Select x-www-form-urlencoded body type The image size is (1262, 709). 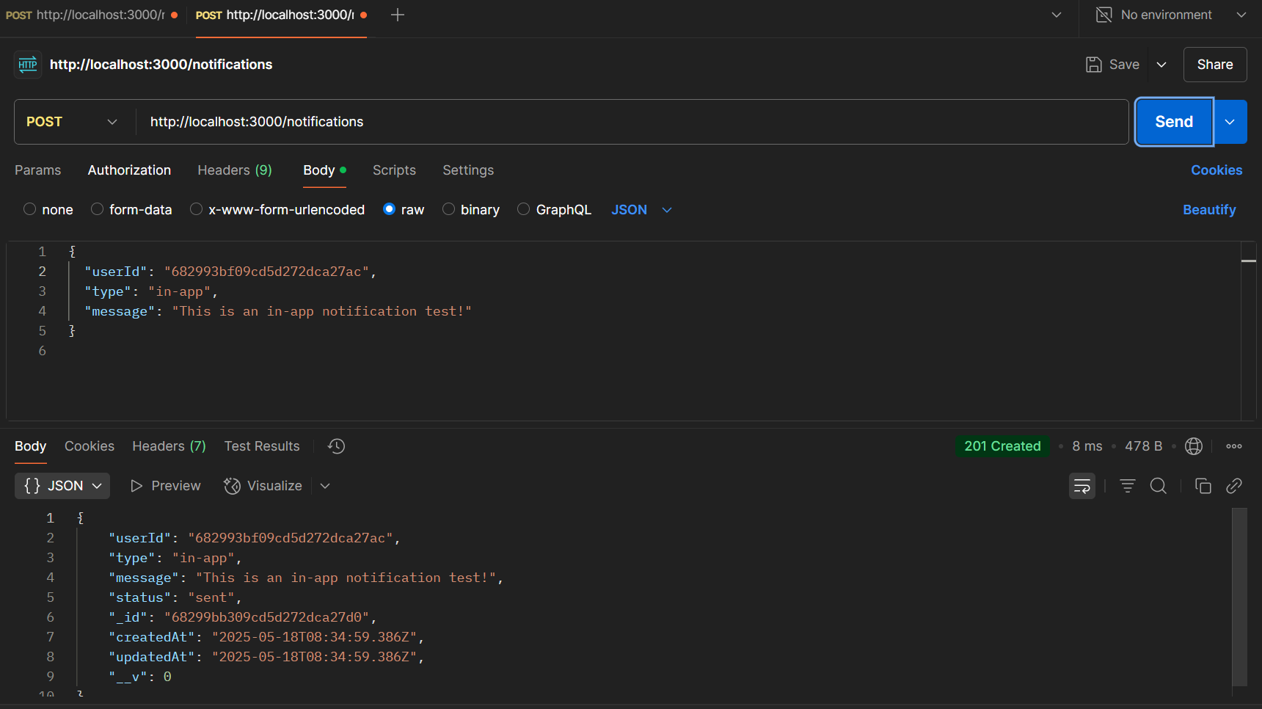(x=196, y=209)
